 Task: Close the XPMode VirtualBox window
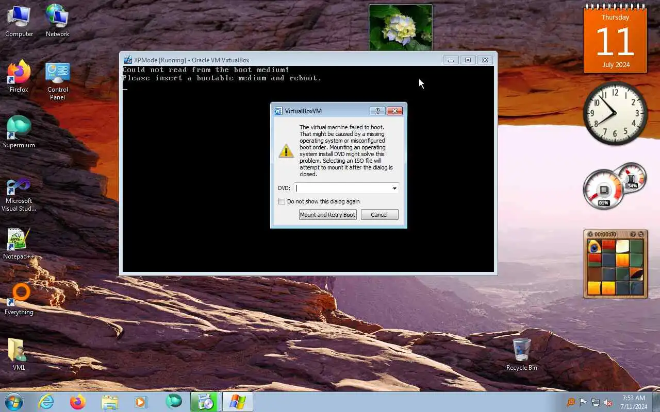pyautogui.click(x=485, y=60)
